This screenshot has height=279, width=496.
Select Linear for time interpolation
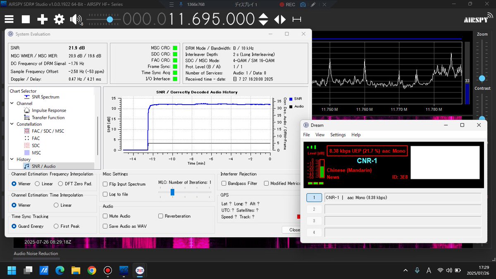click(62, 205)
